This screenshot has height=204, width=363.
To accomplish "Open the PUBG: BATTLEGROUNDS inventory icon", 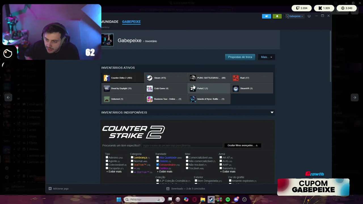I will [193, 78].
